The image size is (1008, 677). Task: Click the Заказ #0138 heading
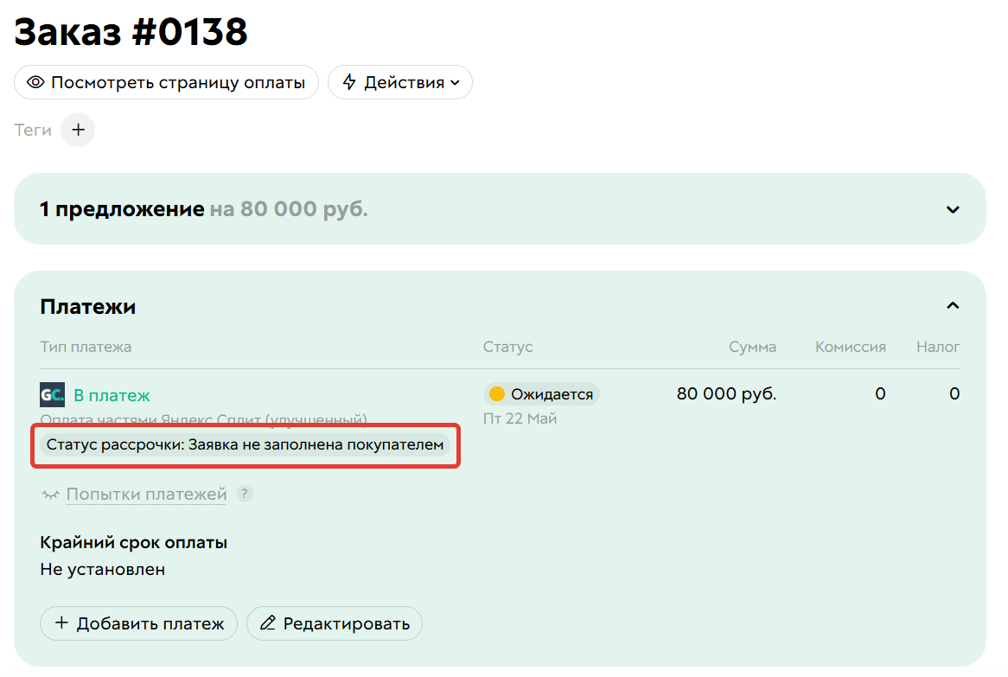point(131,31)
